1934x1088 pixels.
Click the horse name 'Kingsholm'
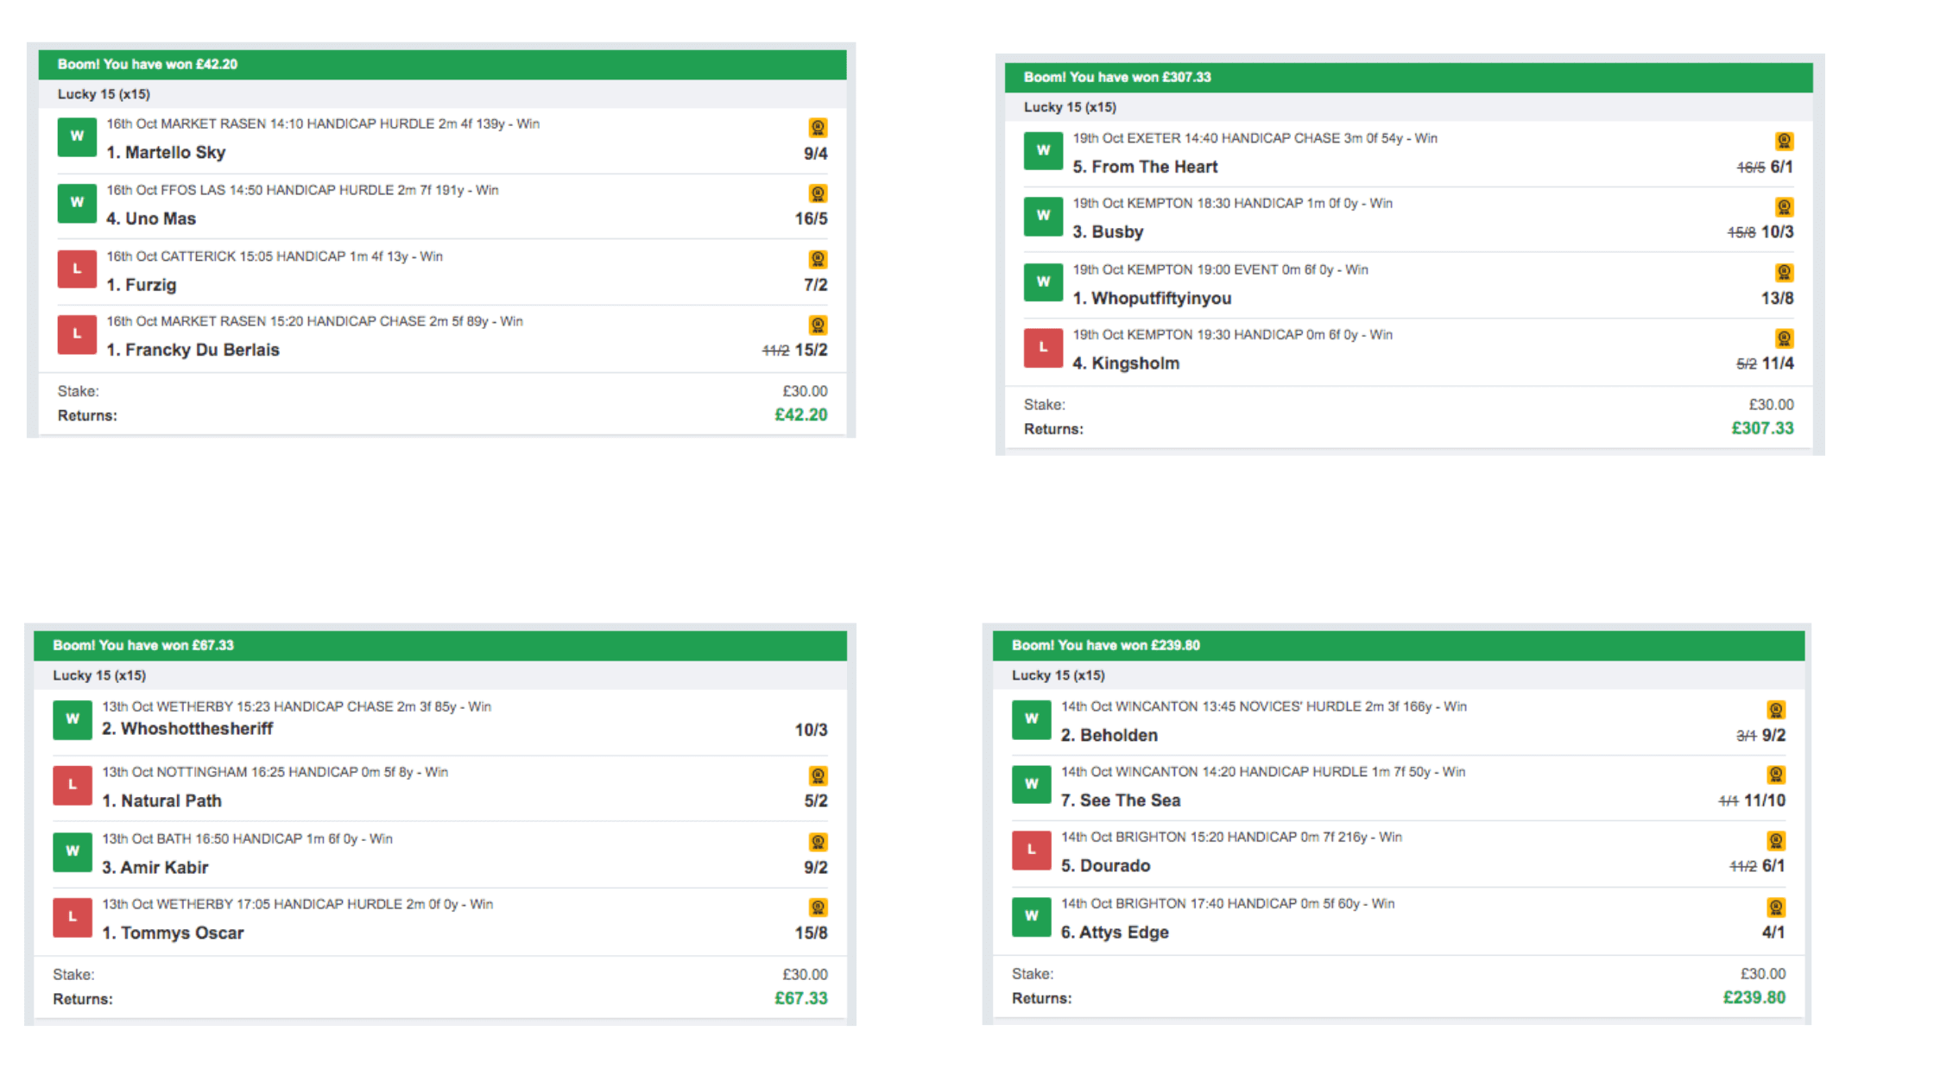point(1135,364)
